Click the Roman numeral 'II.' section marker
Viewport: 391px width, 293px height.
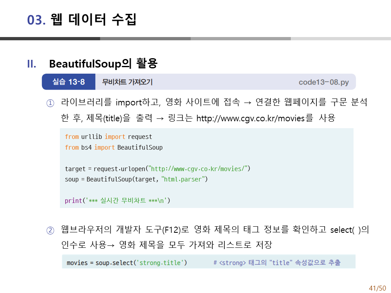32,64
